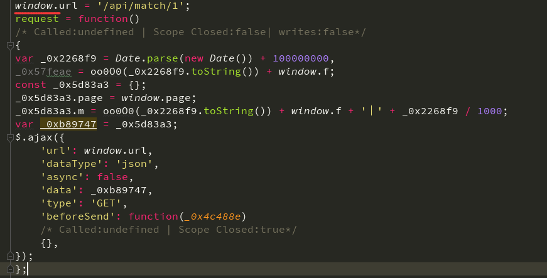This screenshot has width=547, height=278.
Task: Click the number 1000 at line end
Action: click(490, 111)
